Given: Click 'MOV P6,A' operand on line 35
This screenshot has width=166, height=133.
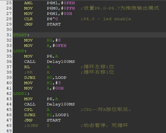Looking at the screenshot, I should 52,56.
